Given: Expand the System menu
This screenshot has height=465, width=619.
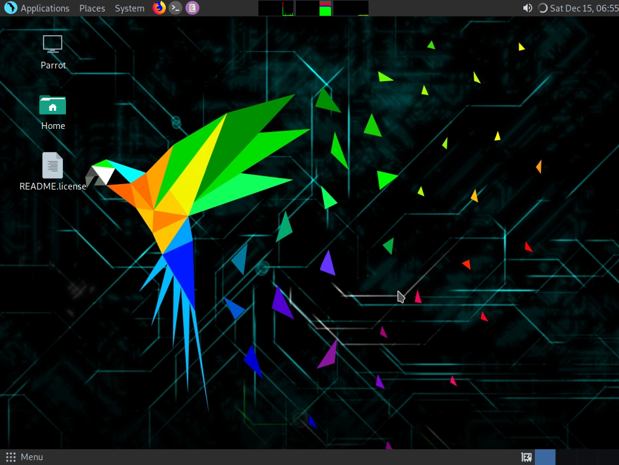Looking at the screenshot, I should point(129,8).
